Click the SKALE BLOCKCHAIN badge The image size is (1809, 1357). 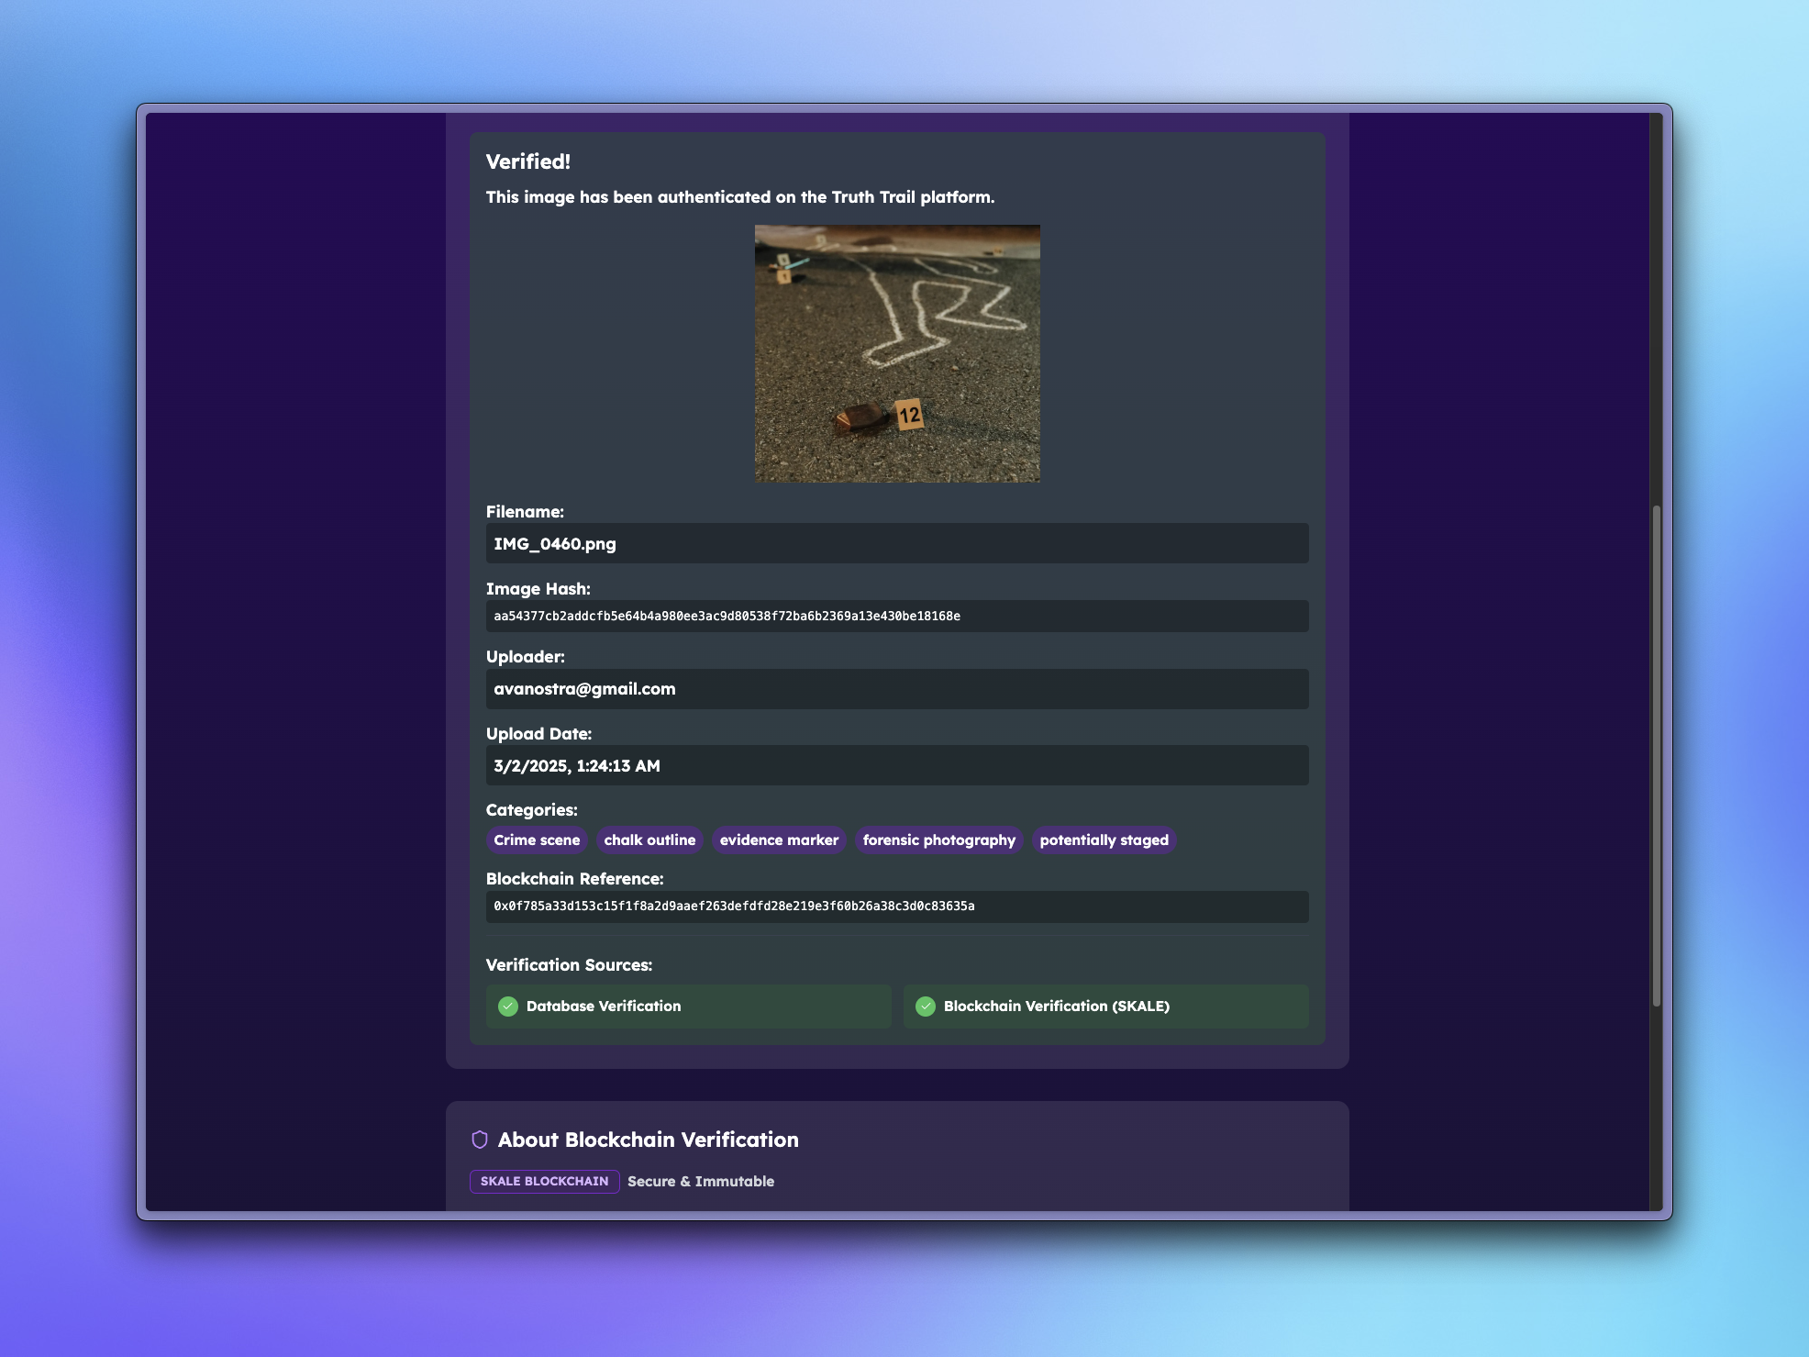[x=544, y=1182]
